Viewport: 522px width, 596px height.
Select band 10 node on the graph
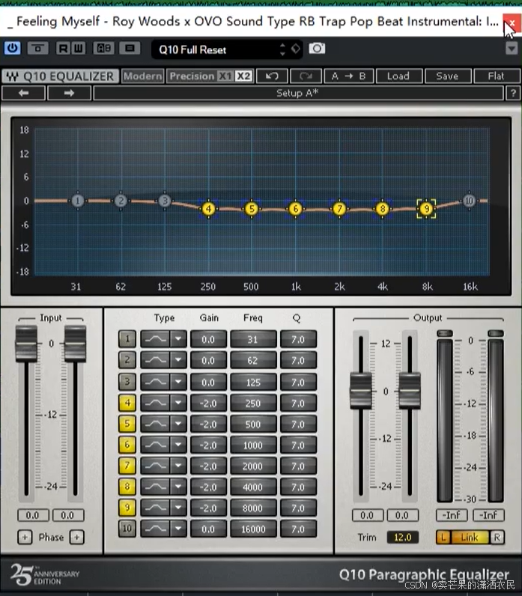469,201
